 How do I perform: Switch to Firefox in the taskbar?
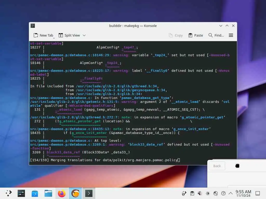[62, 193]
